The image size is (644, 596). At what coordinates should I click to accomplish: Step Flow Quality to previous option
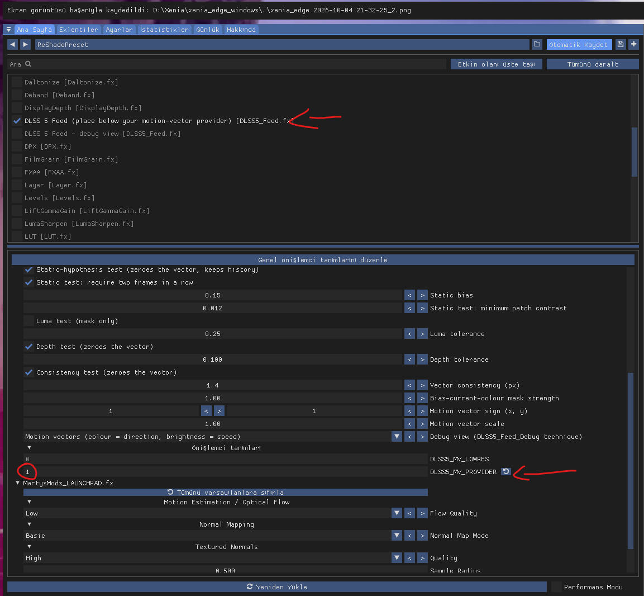click(409, 513)
